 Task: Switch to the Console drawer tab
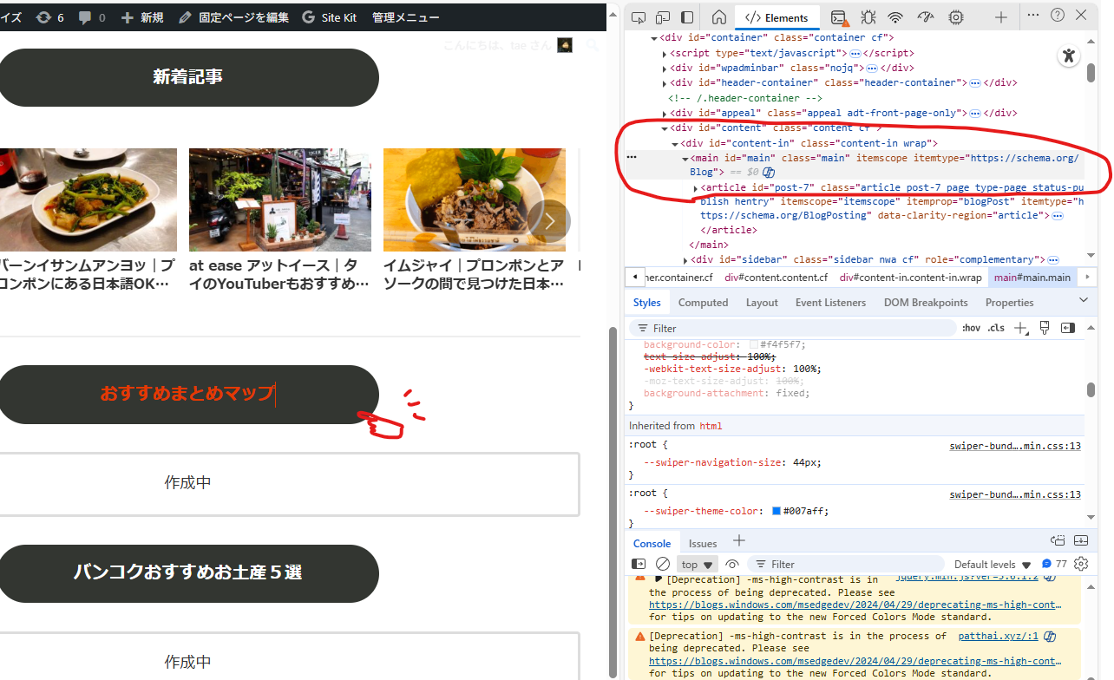[652, 543]
